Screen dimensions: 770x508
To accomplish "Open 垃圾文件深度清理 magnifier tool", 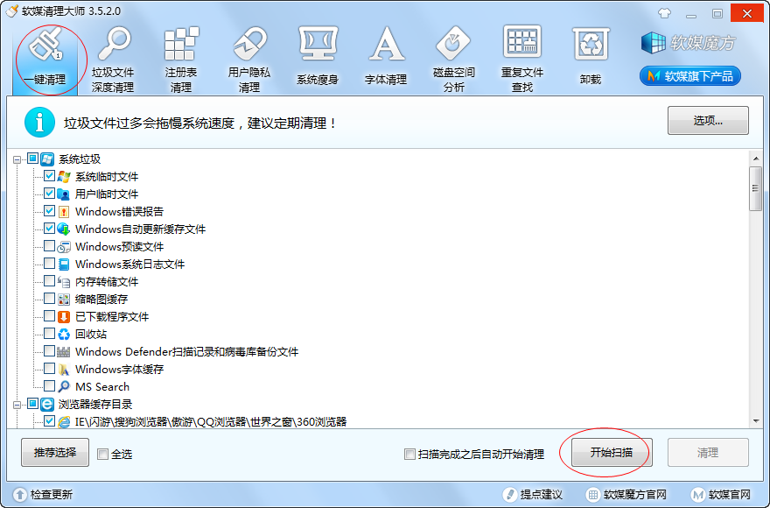I will [x=113, y=60].
